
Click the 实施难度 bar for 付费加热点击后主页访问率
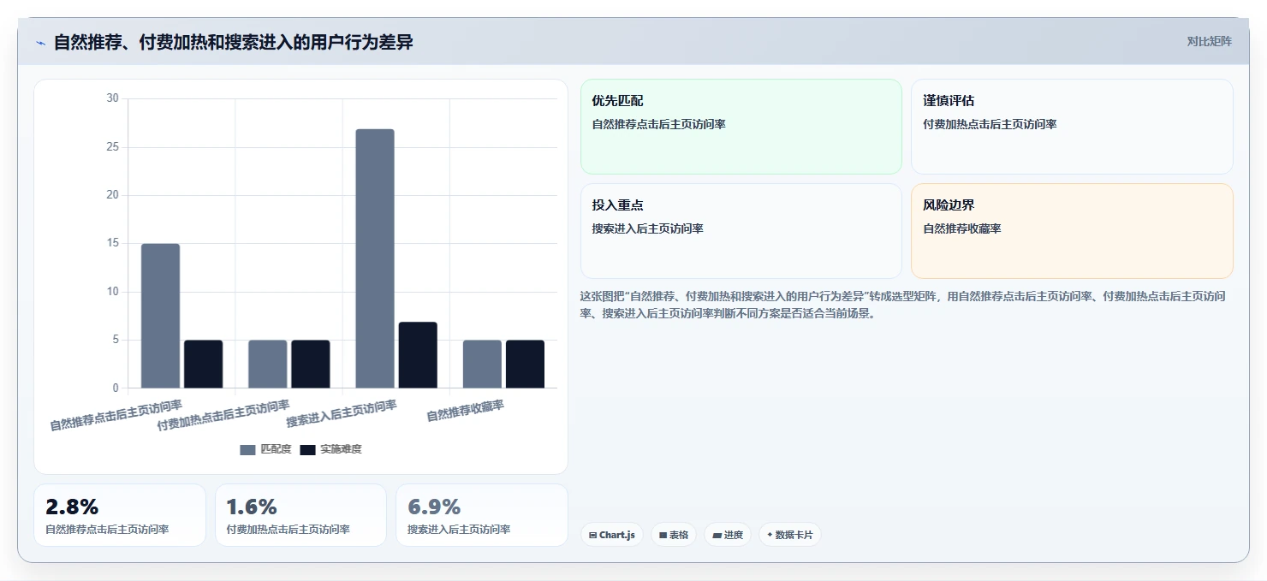click(x=310, y=365)
